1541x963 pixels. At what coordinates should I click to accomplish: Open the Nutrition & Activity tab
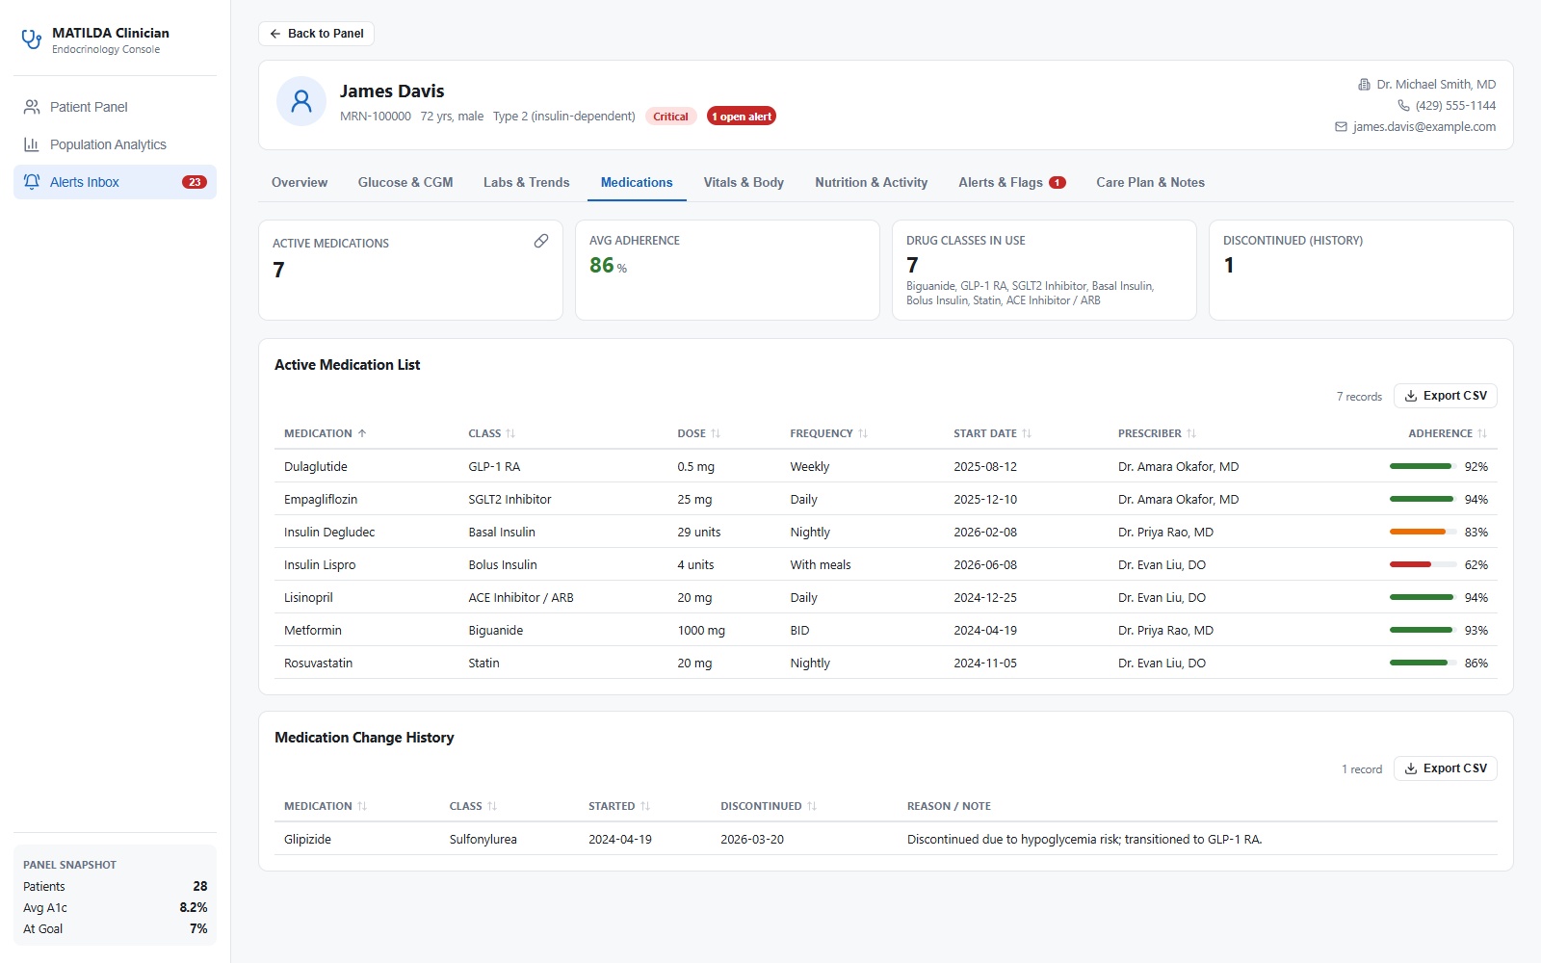click(872, 182)
